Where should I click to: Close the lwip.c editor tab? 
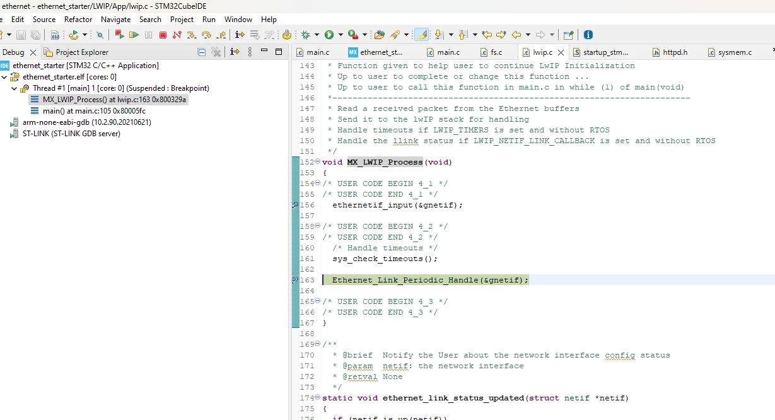pos(561,52)
